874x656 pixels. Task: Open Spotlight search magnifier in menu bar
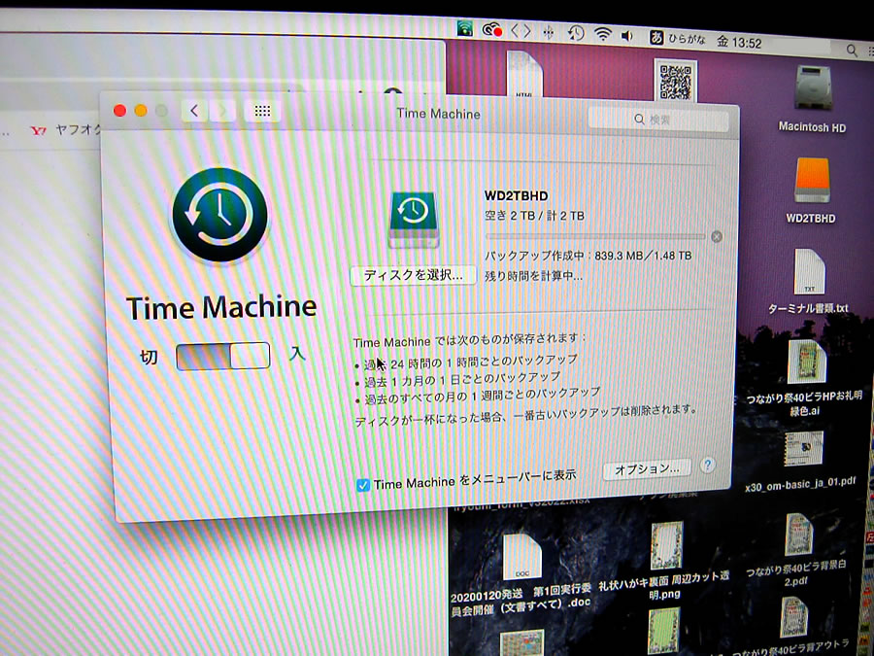(852, 51)
